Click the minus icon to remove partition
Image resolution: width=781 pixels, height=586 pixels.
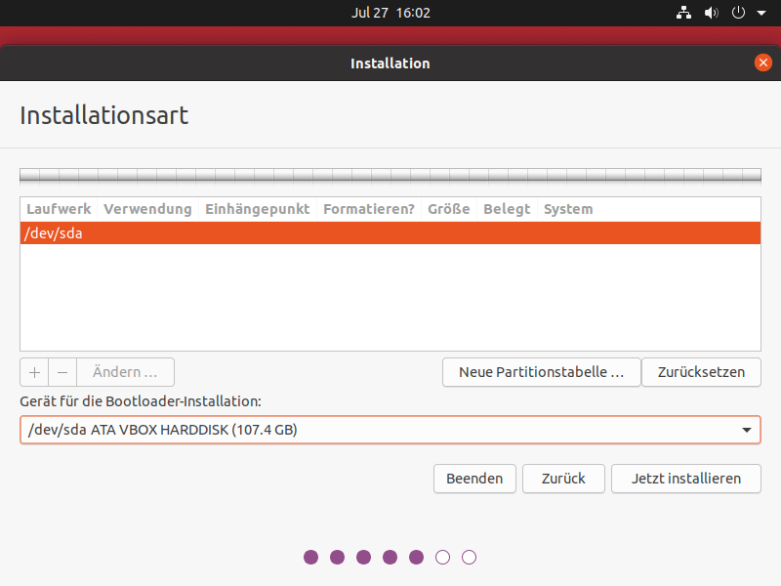(x=62, y=372)
